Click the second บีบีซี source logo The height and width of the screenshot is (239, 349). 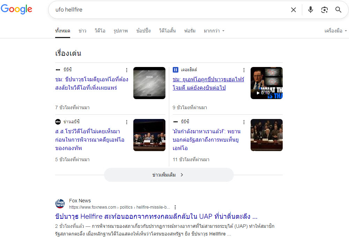176,122
